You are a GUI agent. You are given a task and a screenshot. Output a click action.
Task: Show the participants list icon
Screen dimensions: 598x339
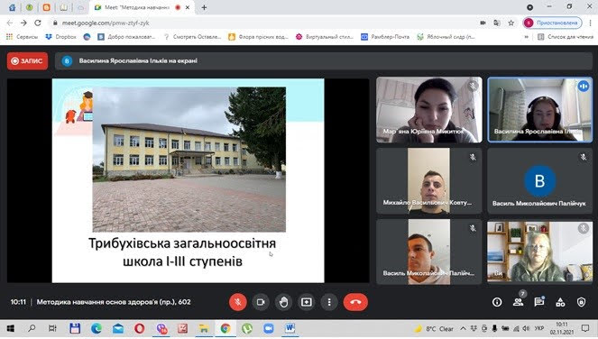518,302
